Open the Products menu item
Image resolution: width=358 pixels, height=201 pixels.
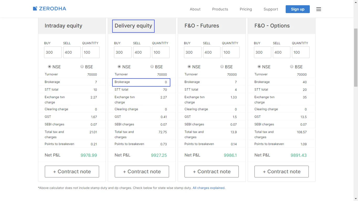220,9
